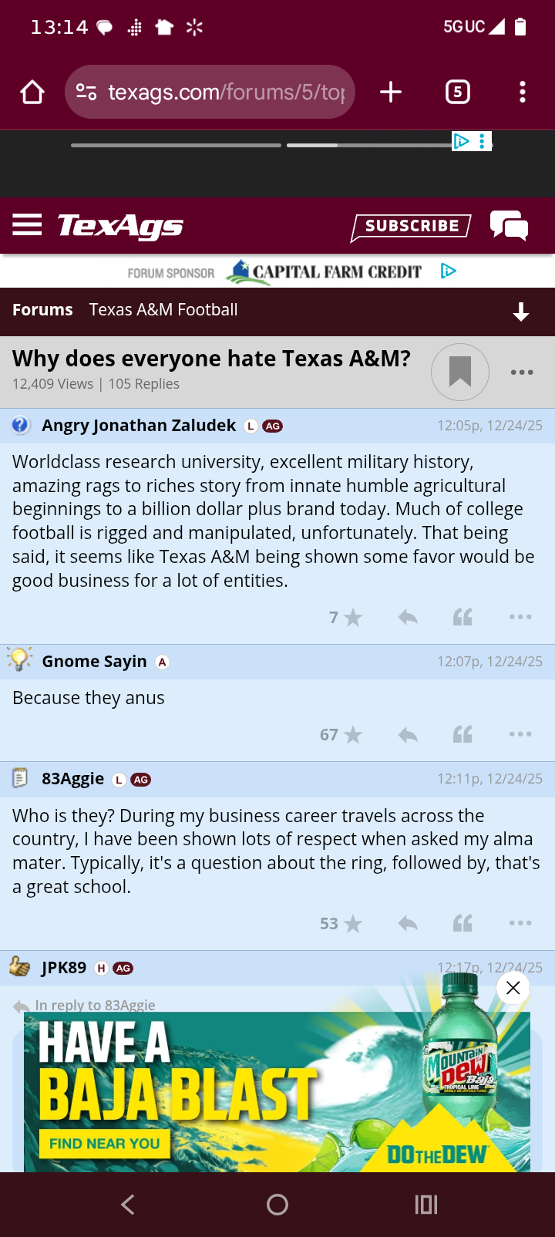
Task: Star the 83Aggie post
Action: click(x=352, y=924)
